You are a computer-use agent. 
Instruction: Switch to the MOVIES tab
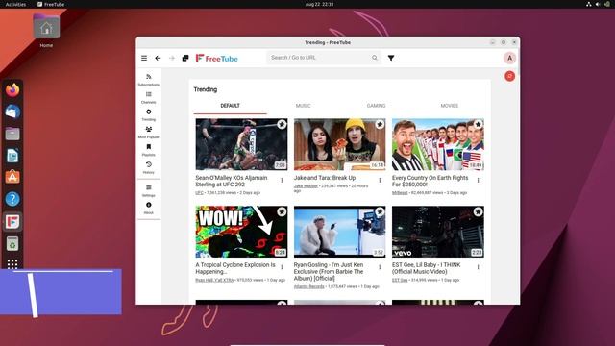point(449,106)
